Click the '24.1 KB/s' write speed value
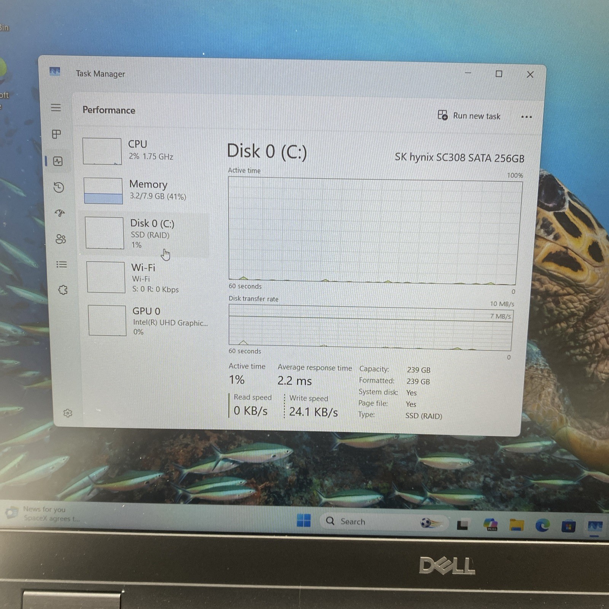Screen dimensions: 609x609 313,412
